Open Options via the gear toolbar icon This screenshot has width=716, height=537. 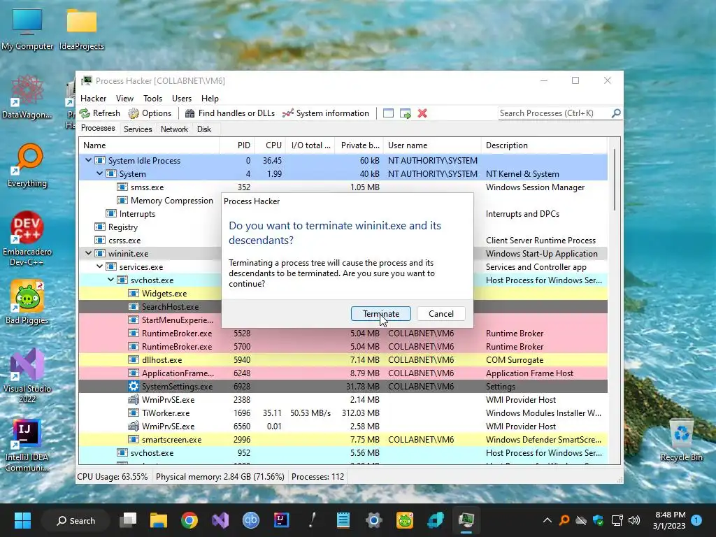pyautogui.click(x=134, y=113)
